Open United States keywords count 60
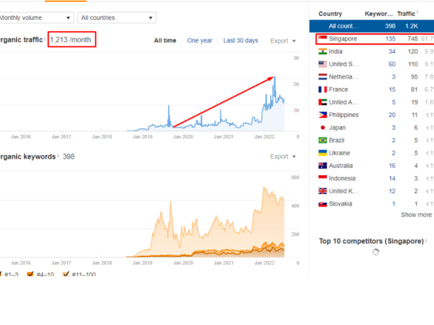 click(392, 64)
